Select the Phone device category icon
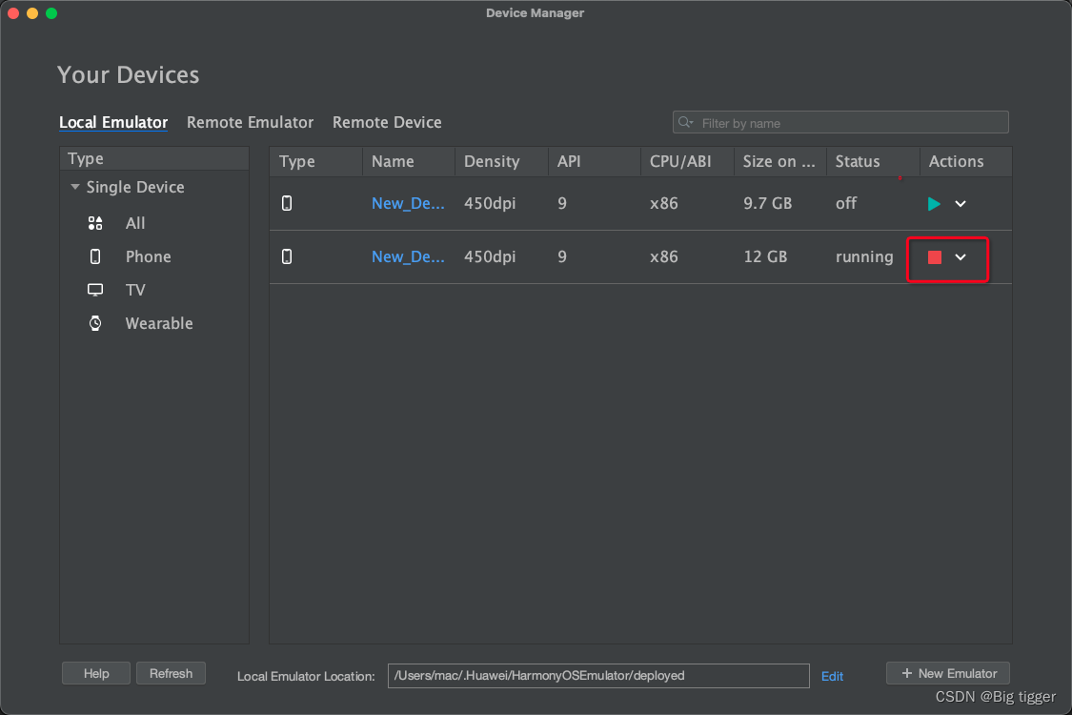 pos(94,256)
